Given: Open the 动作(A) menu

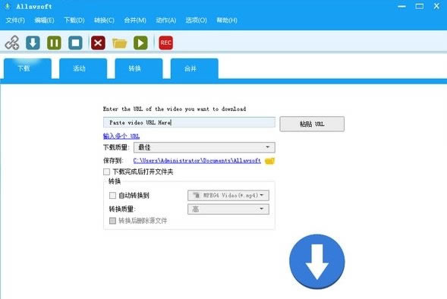Looking at the screenshot, I should pyautogui.click(x=166, y=20).
